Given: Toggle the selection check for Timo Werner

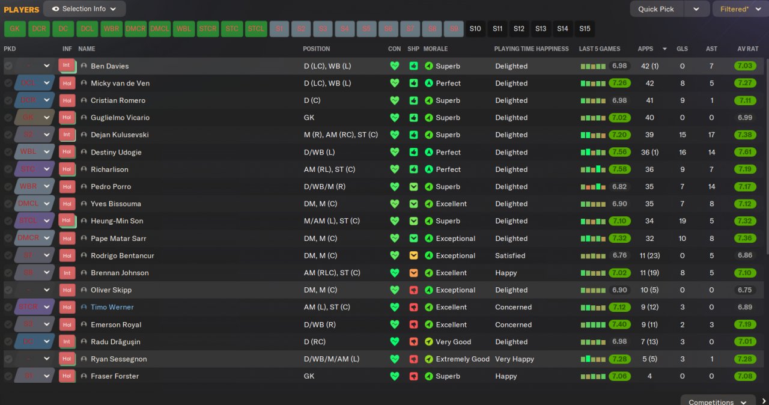Looking at the screenshot, I should coord(8,307).
